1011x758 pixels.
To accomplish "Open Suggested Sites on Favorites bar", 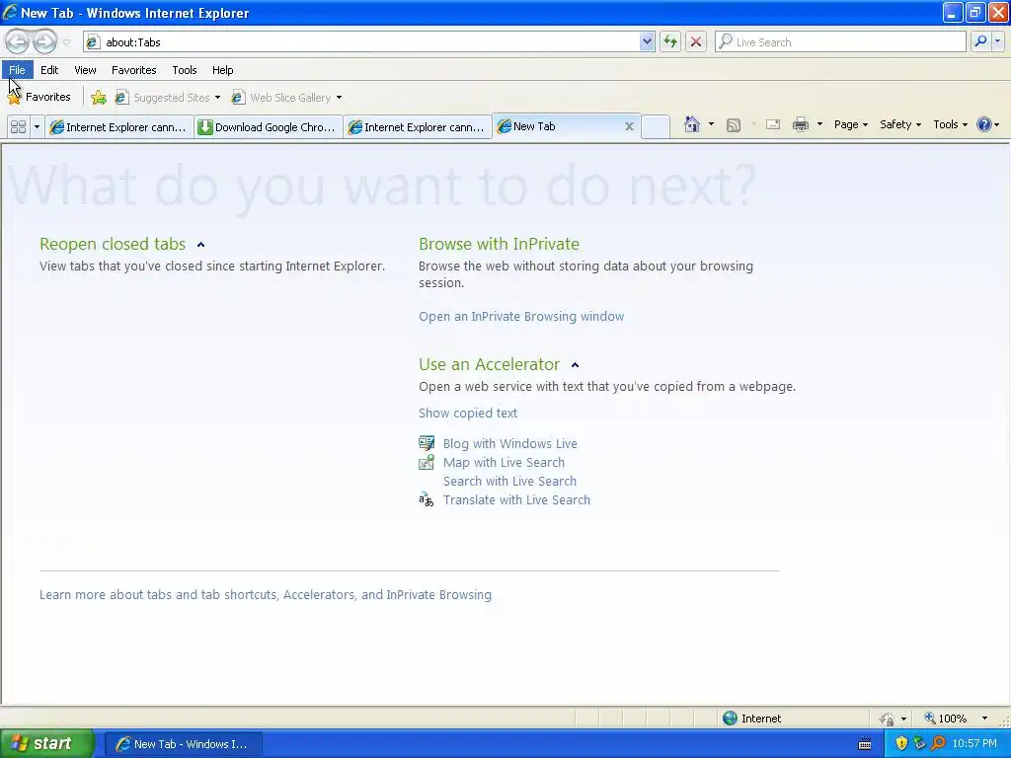I will [168, 98].
